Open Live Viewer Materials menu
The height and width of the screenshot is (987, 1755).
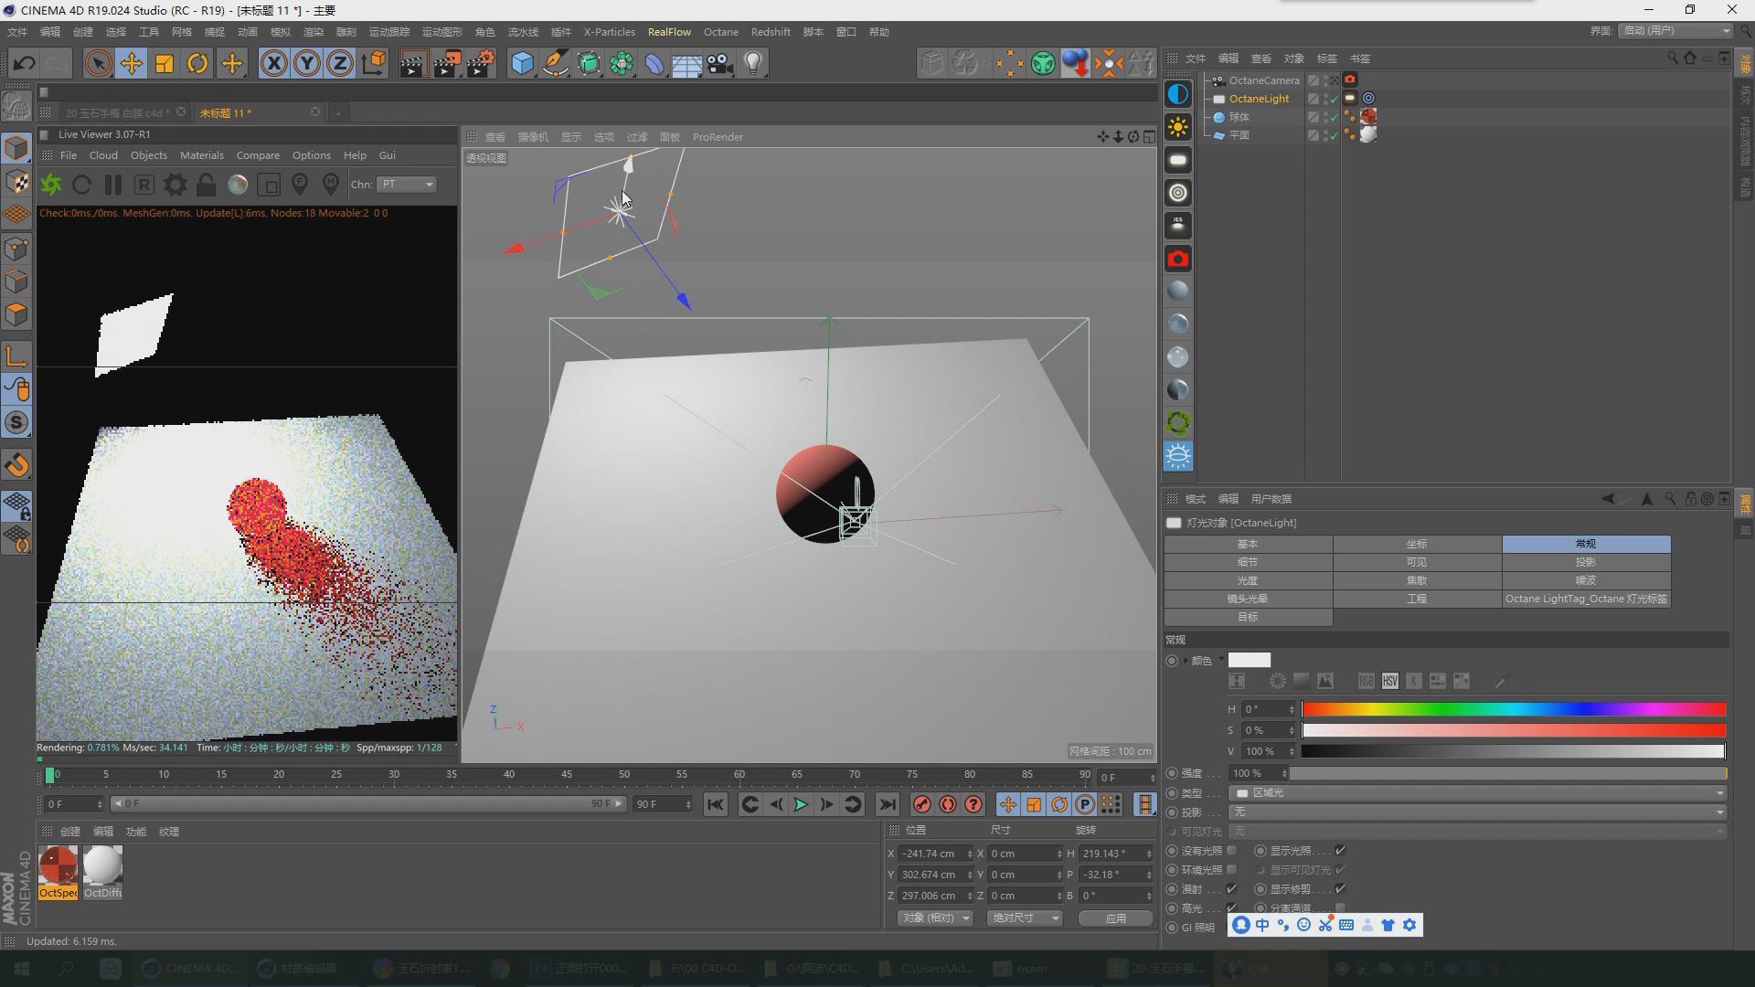[x=201, y=155]
